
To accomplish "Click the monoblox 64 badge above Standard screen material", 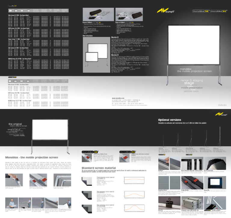I will point(128,152).
